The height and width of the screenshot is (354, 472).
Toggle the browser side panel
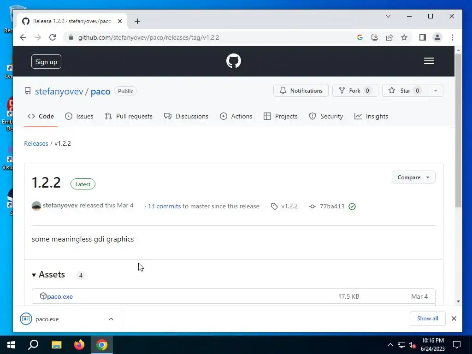423,37
